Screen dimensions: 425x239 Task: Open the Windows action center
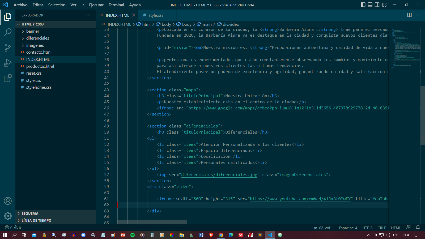416,235
